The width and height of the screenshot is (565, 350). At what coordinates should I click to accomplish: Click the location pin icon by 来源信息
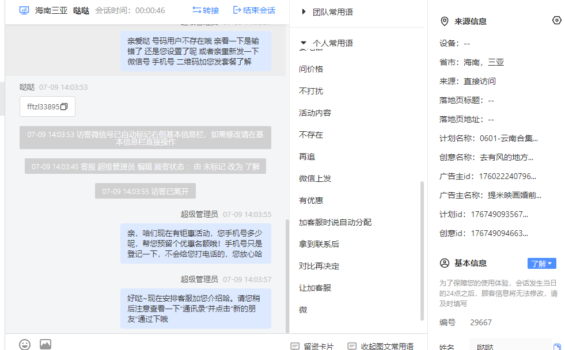[x=445, y=22]
